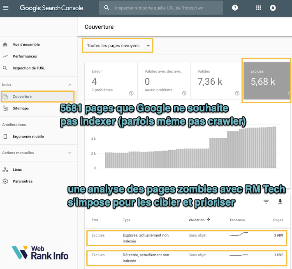
Task: Click the Ergonomie mobile phone icon
Action: click(x=5, y=137)
